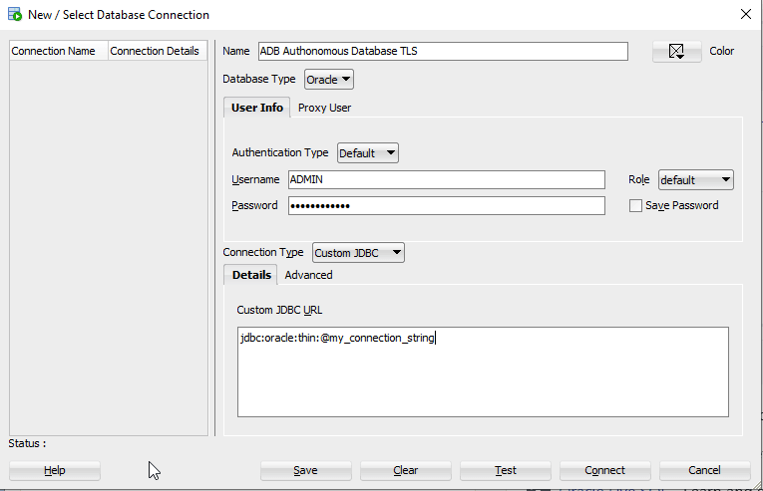Click the Connect button
The height and width of the screenshot is (491, 763).
click(x=604, y=470)
